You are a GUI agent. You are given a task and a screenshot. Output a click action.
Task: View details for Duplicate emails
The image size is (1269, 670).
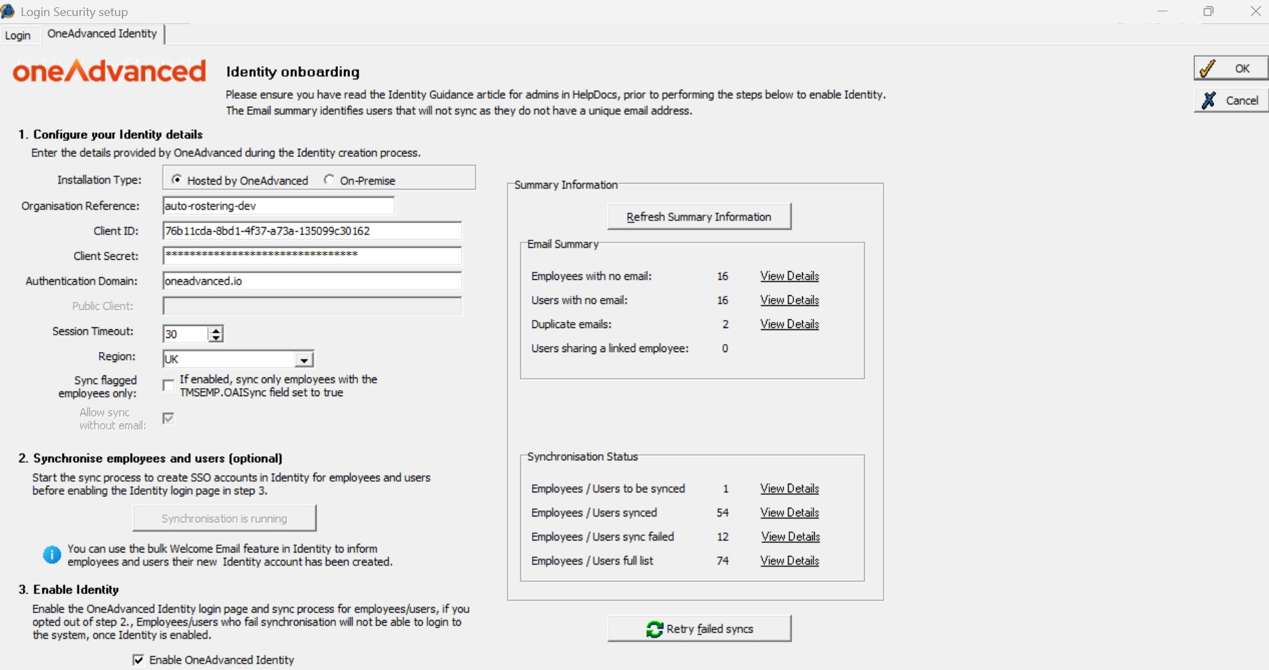pyautogui.click(x=789, y=324)
